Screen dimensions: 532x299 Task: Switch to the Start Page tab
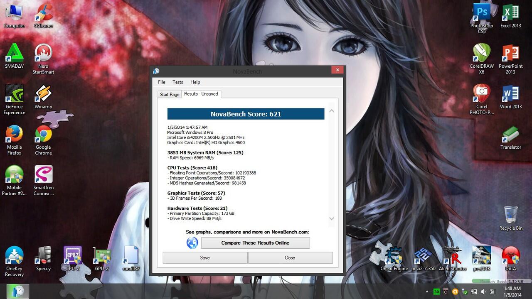tap(169, 94)
